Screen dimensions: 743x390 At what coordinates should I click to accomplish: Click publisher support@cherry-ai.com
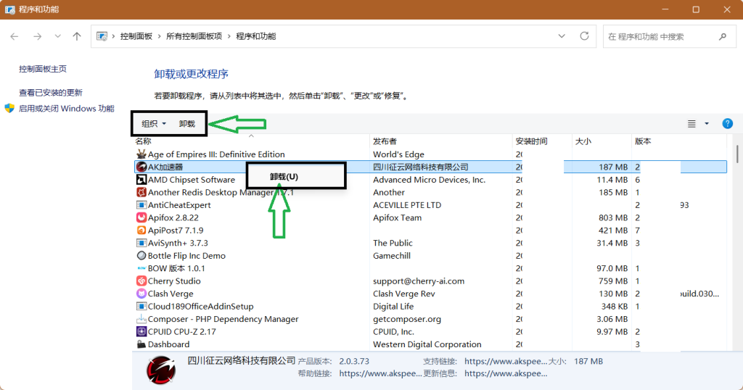[x=419, y=281]
